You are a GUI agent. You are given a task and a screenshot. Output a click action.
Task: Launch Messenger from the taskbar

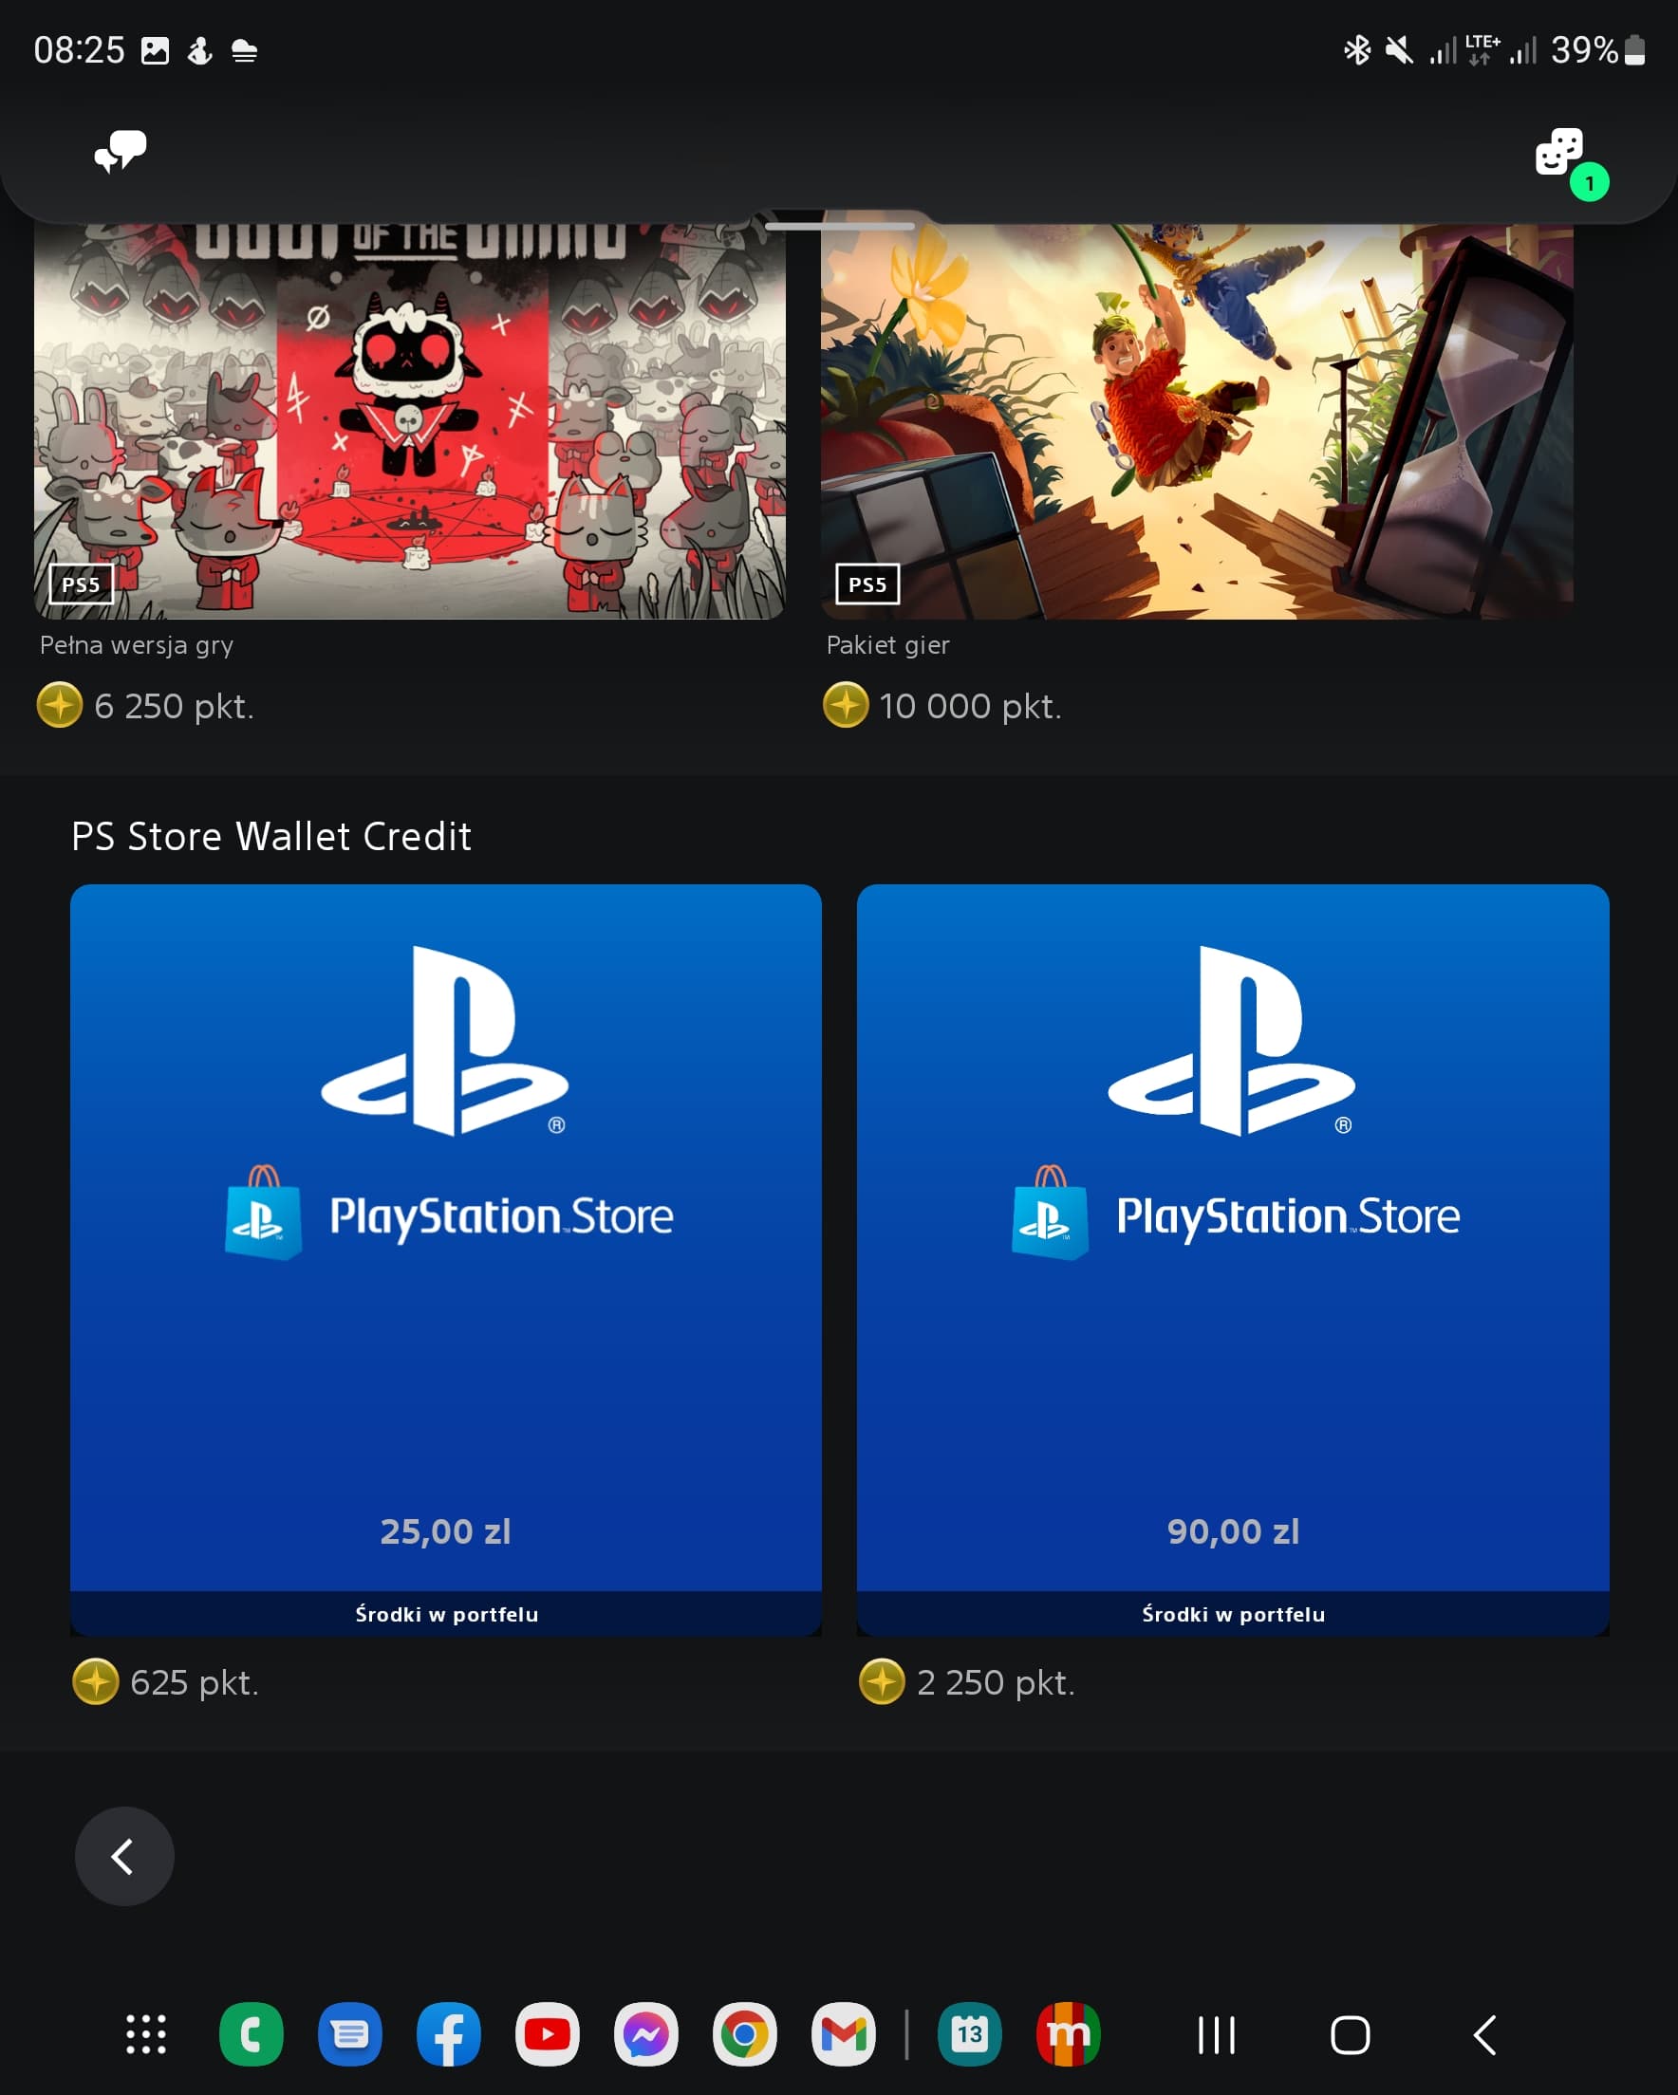645,2033
